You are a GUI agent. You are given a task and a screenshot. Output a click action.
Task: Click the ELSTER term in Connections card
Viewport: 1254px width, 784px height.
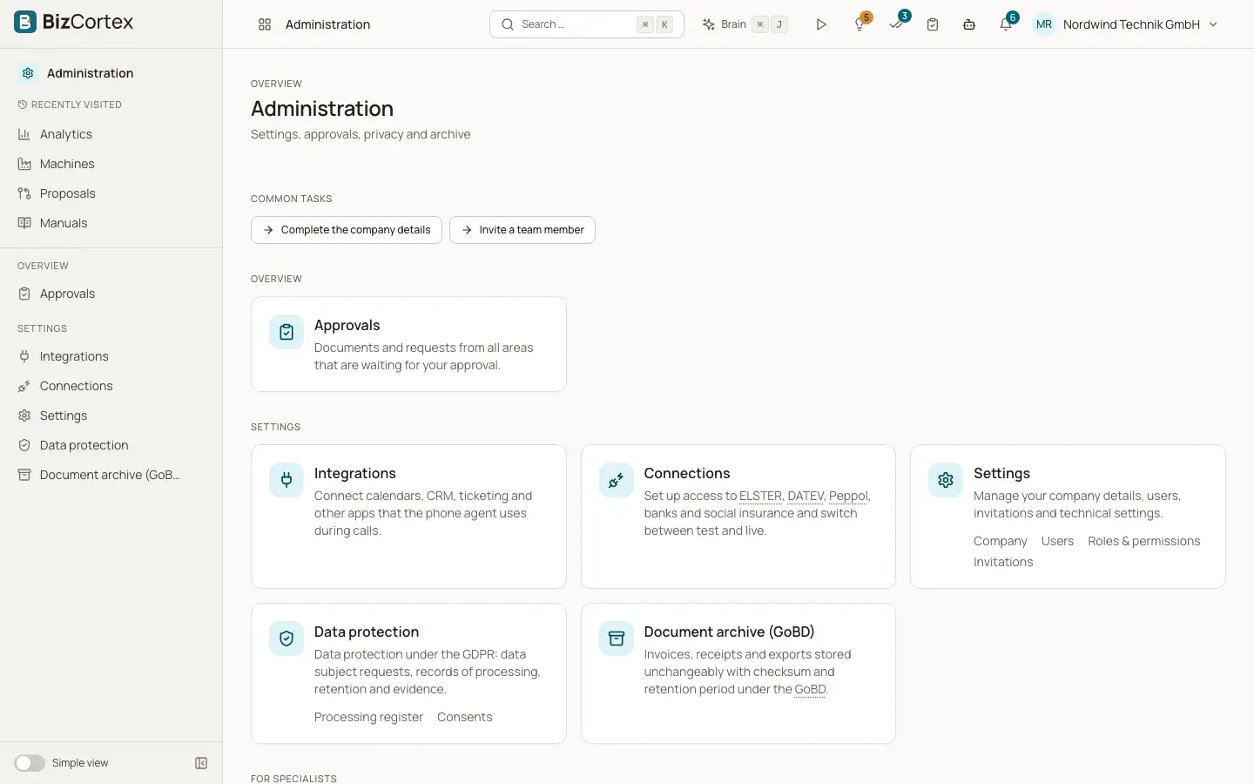(x=761, y=496)
